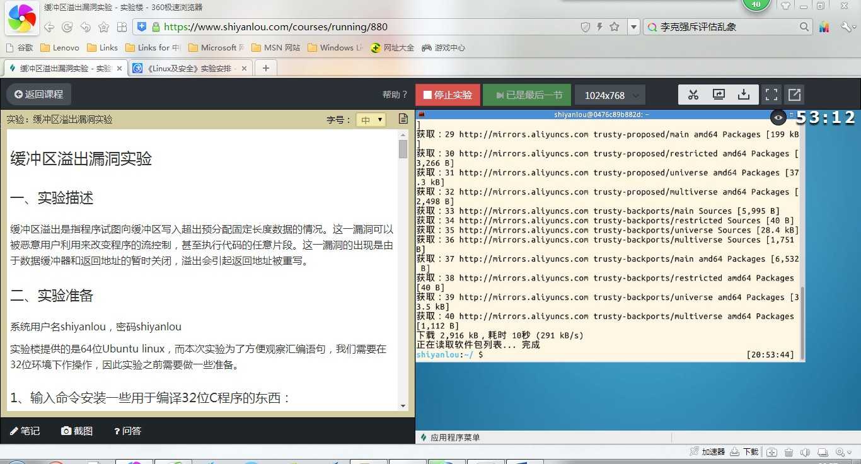
Task: Click the search field showing 李克强斥评估乱象
Action: tap(728, 27)
